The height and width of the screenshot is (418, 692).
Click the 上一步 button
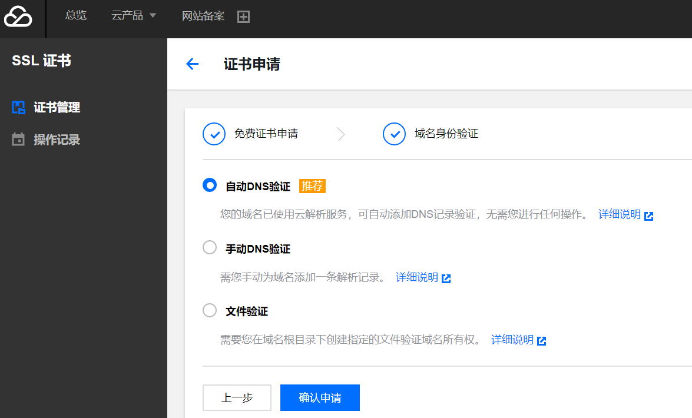pos(237,398)
